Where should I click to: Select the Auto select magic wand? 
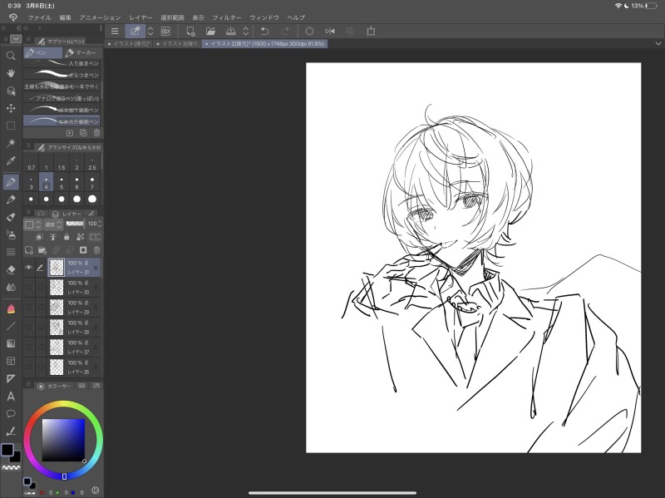pos(11,143)
